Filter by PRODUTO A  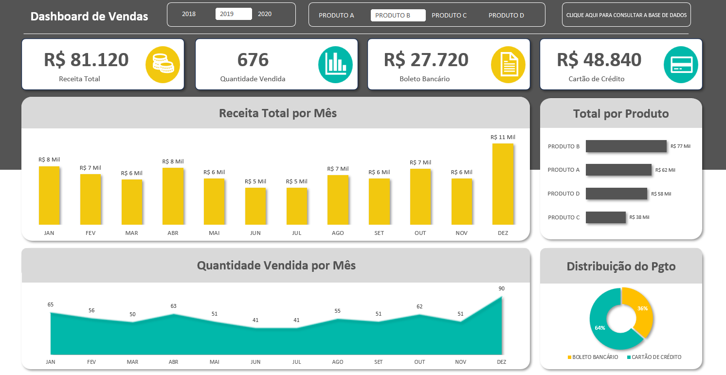pyautogui.click(x=336, y=15)
